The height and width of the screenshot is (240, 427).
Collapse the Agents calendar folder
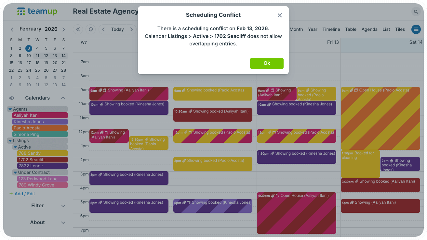point(10,109)
